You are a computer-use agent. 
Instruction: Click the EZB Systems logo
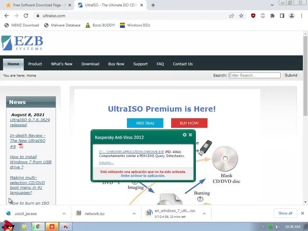[22, 43]
